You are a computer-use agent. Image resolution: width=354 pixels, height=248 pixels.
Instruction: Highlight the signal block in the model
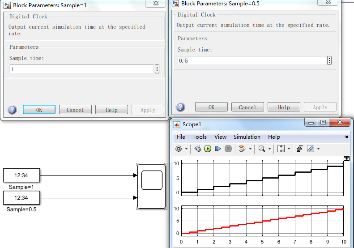tap(242, 149)
